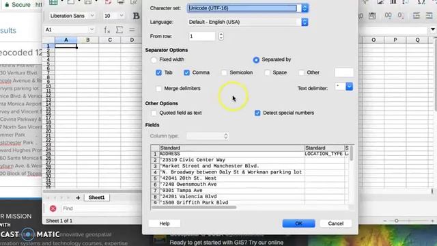Click the From row stepper arrows
Image resolution: width=437 pixels, height=246 pixels.
[x=221, y=36]
